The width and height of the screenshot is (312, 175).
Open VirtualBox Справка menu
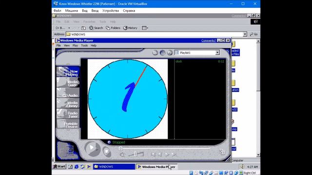129,11
